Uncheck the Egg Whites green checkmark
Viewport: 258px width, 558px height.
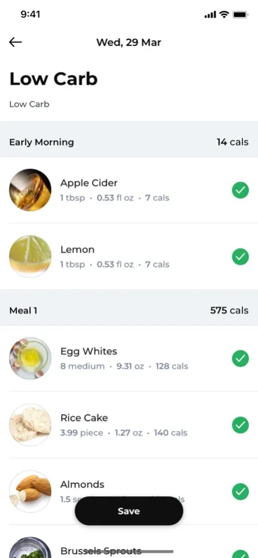240,358
